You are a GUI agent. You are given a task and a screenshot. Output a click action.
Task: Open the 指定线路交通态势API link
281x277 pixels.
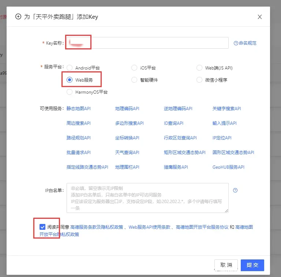click(87, 167)
